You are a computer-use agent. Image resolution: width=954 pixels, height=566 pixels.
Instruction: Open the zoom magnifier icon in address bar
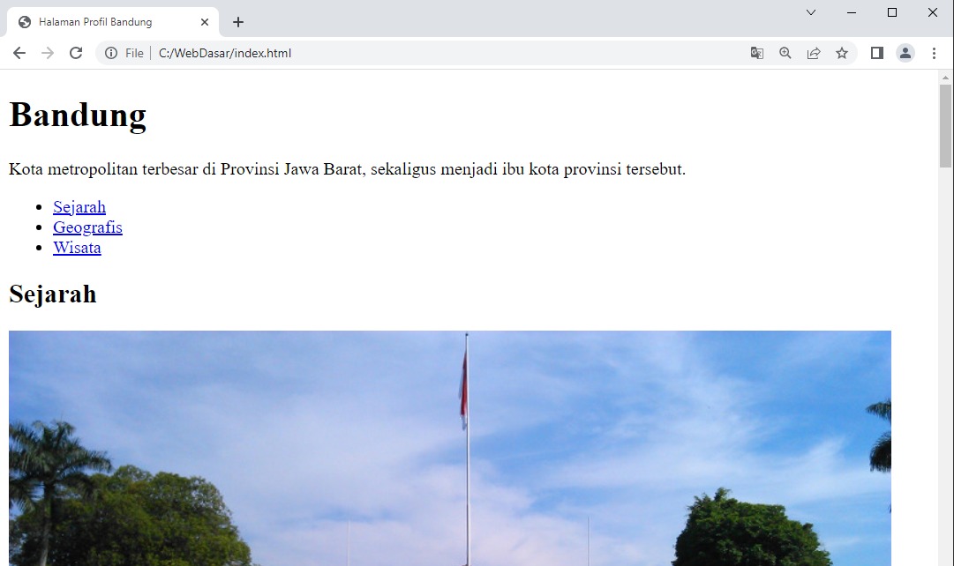point(785,53)
